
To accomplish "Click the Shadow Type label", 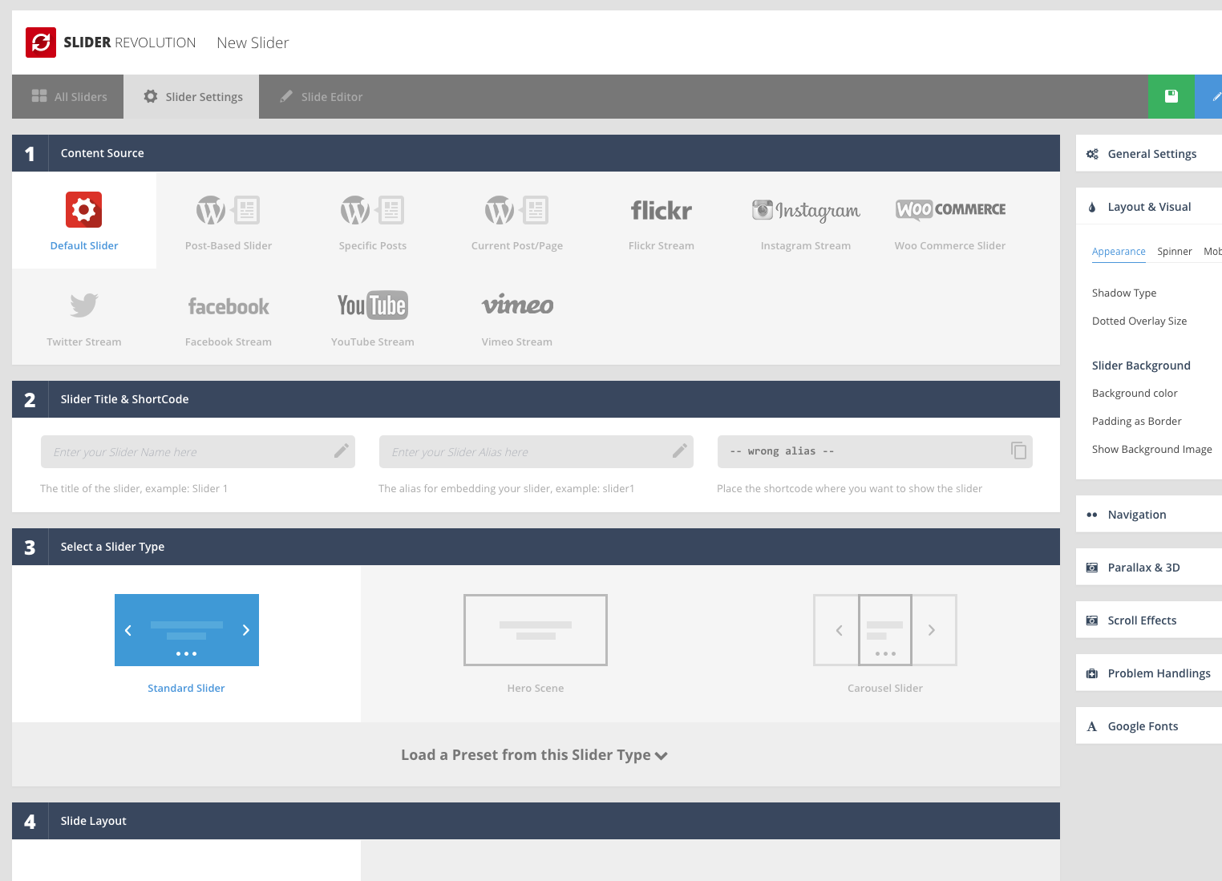I will pos(1124,293).
